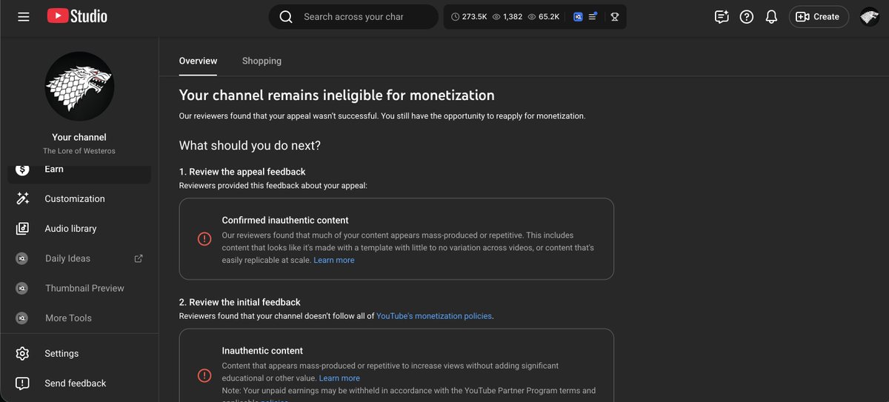Screen dimensions: 889x402
Task: Click the 1,382 views stat
Action: pyautogui.click(x=507, y=16)
